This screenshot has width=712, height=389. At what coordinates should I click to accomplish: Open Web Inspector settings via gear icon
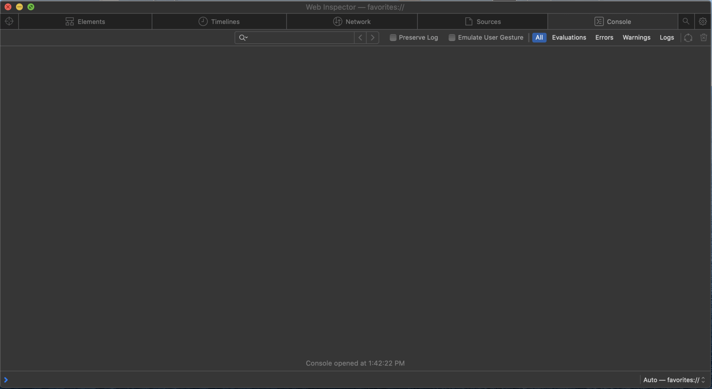click(x=703, y=21)
